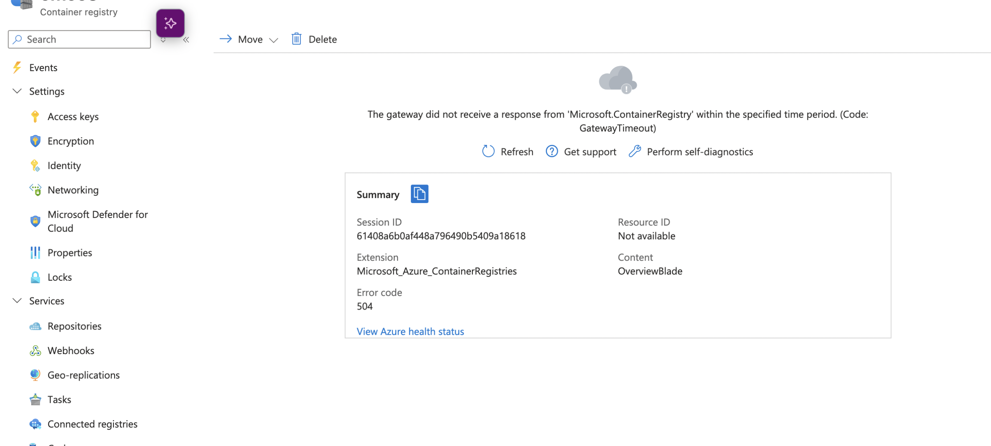Click the Tasks icon in sidebar

(x=35, y=399)
